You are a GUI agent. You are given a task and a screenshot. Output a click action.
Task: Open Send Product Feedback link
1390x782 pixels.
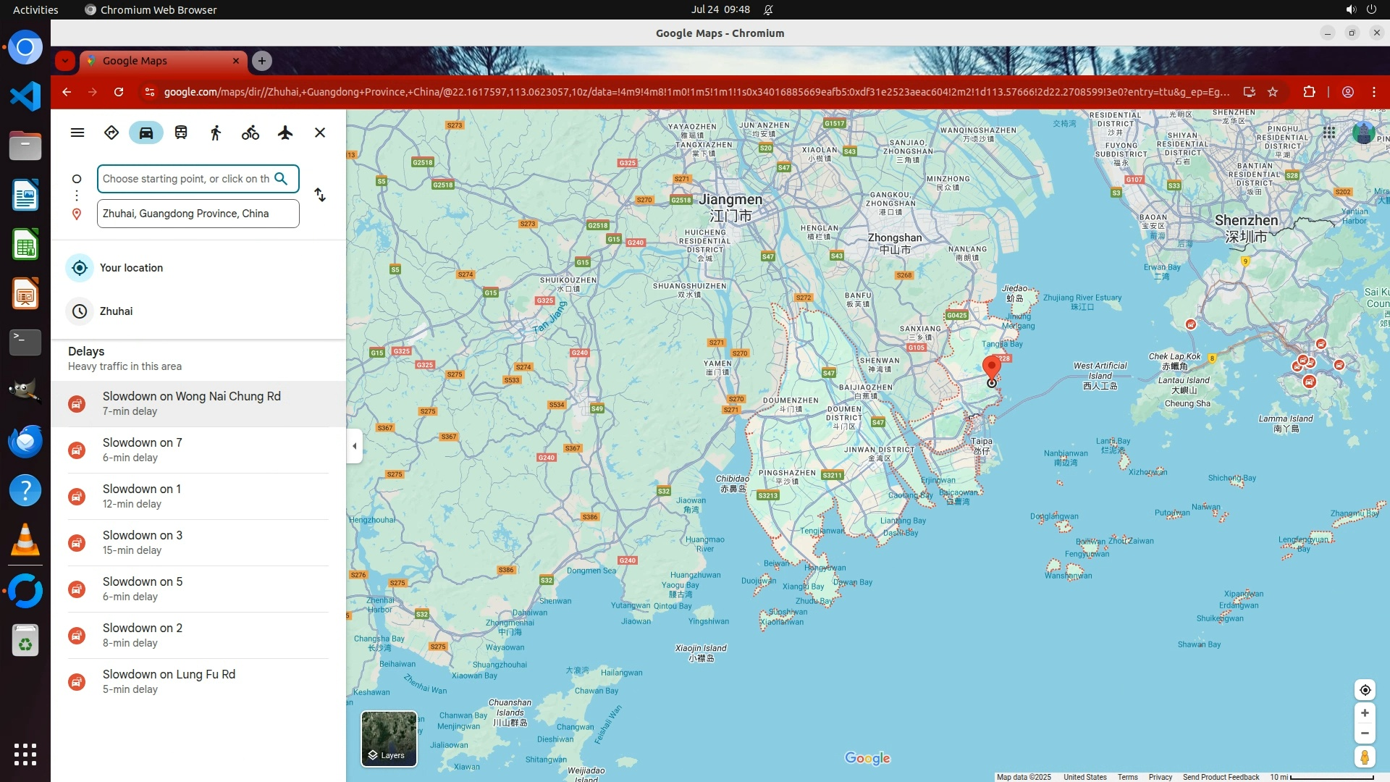1221,777
